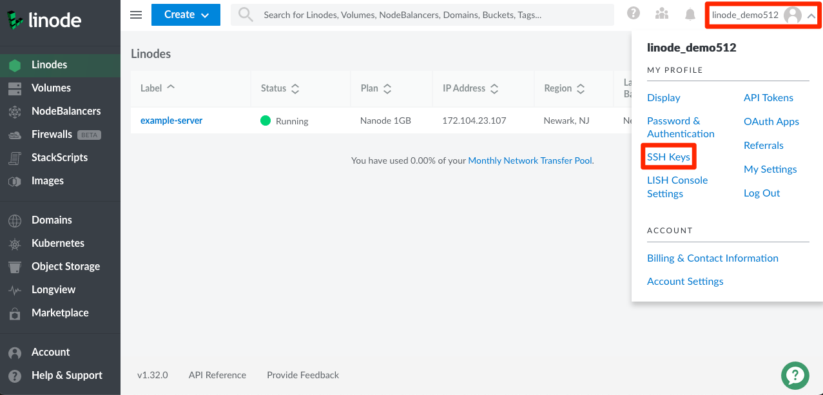
Task: Click the Label column sort chevron
Action: [171, 88]
